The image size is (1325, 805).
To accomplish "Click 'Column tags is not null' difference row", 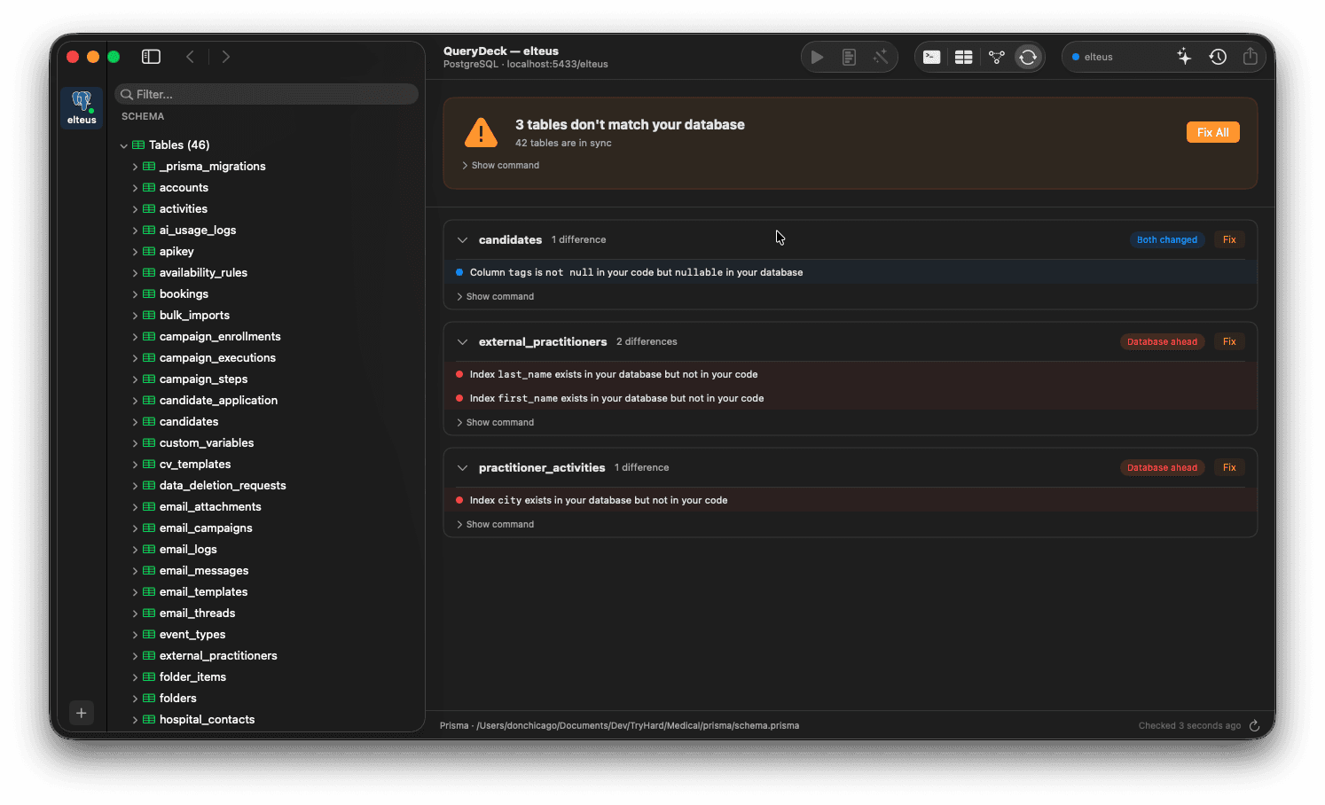I will (x=850, y=273).
